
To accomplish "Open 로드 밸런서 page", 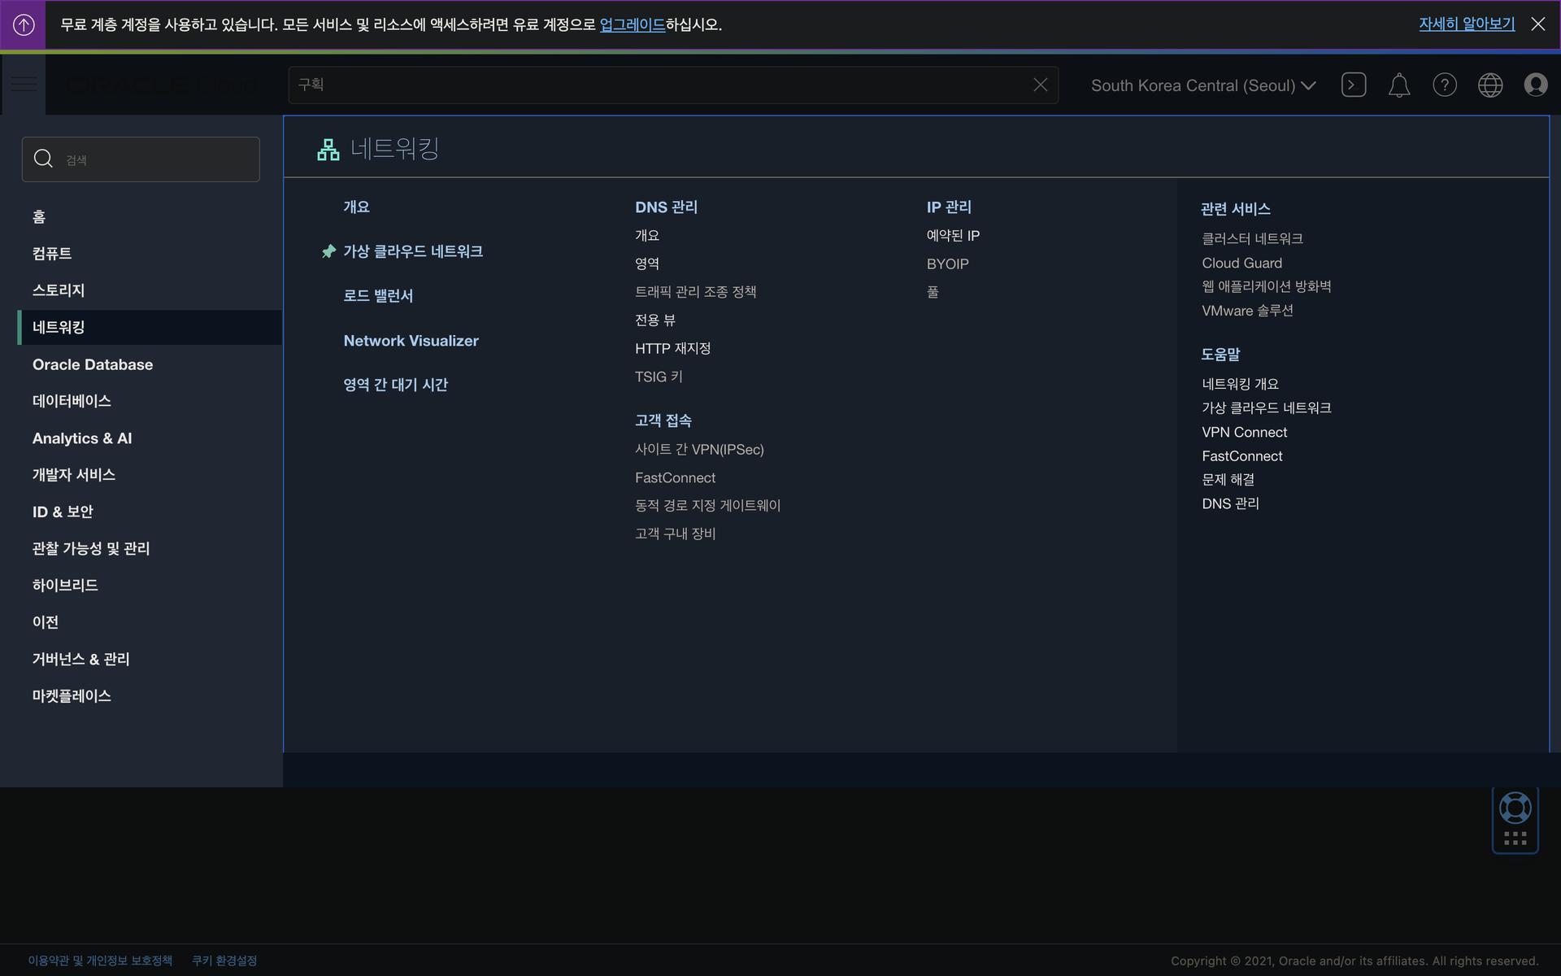I will [378, 296].
